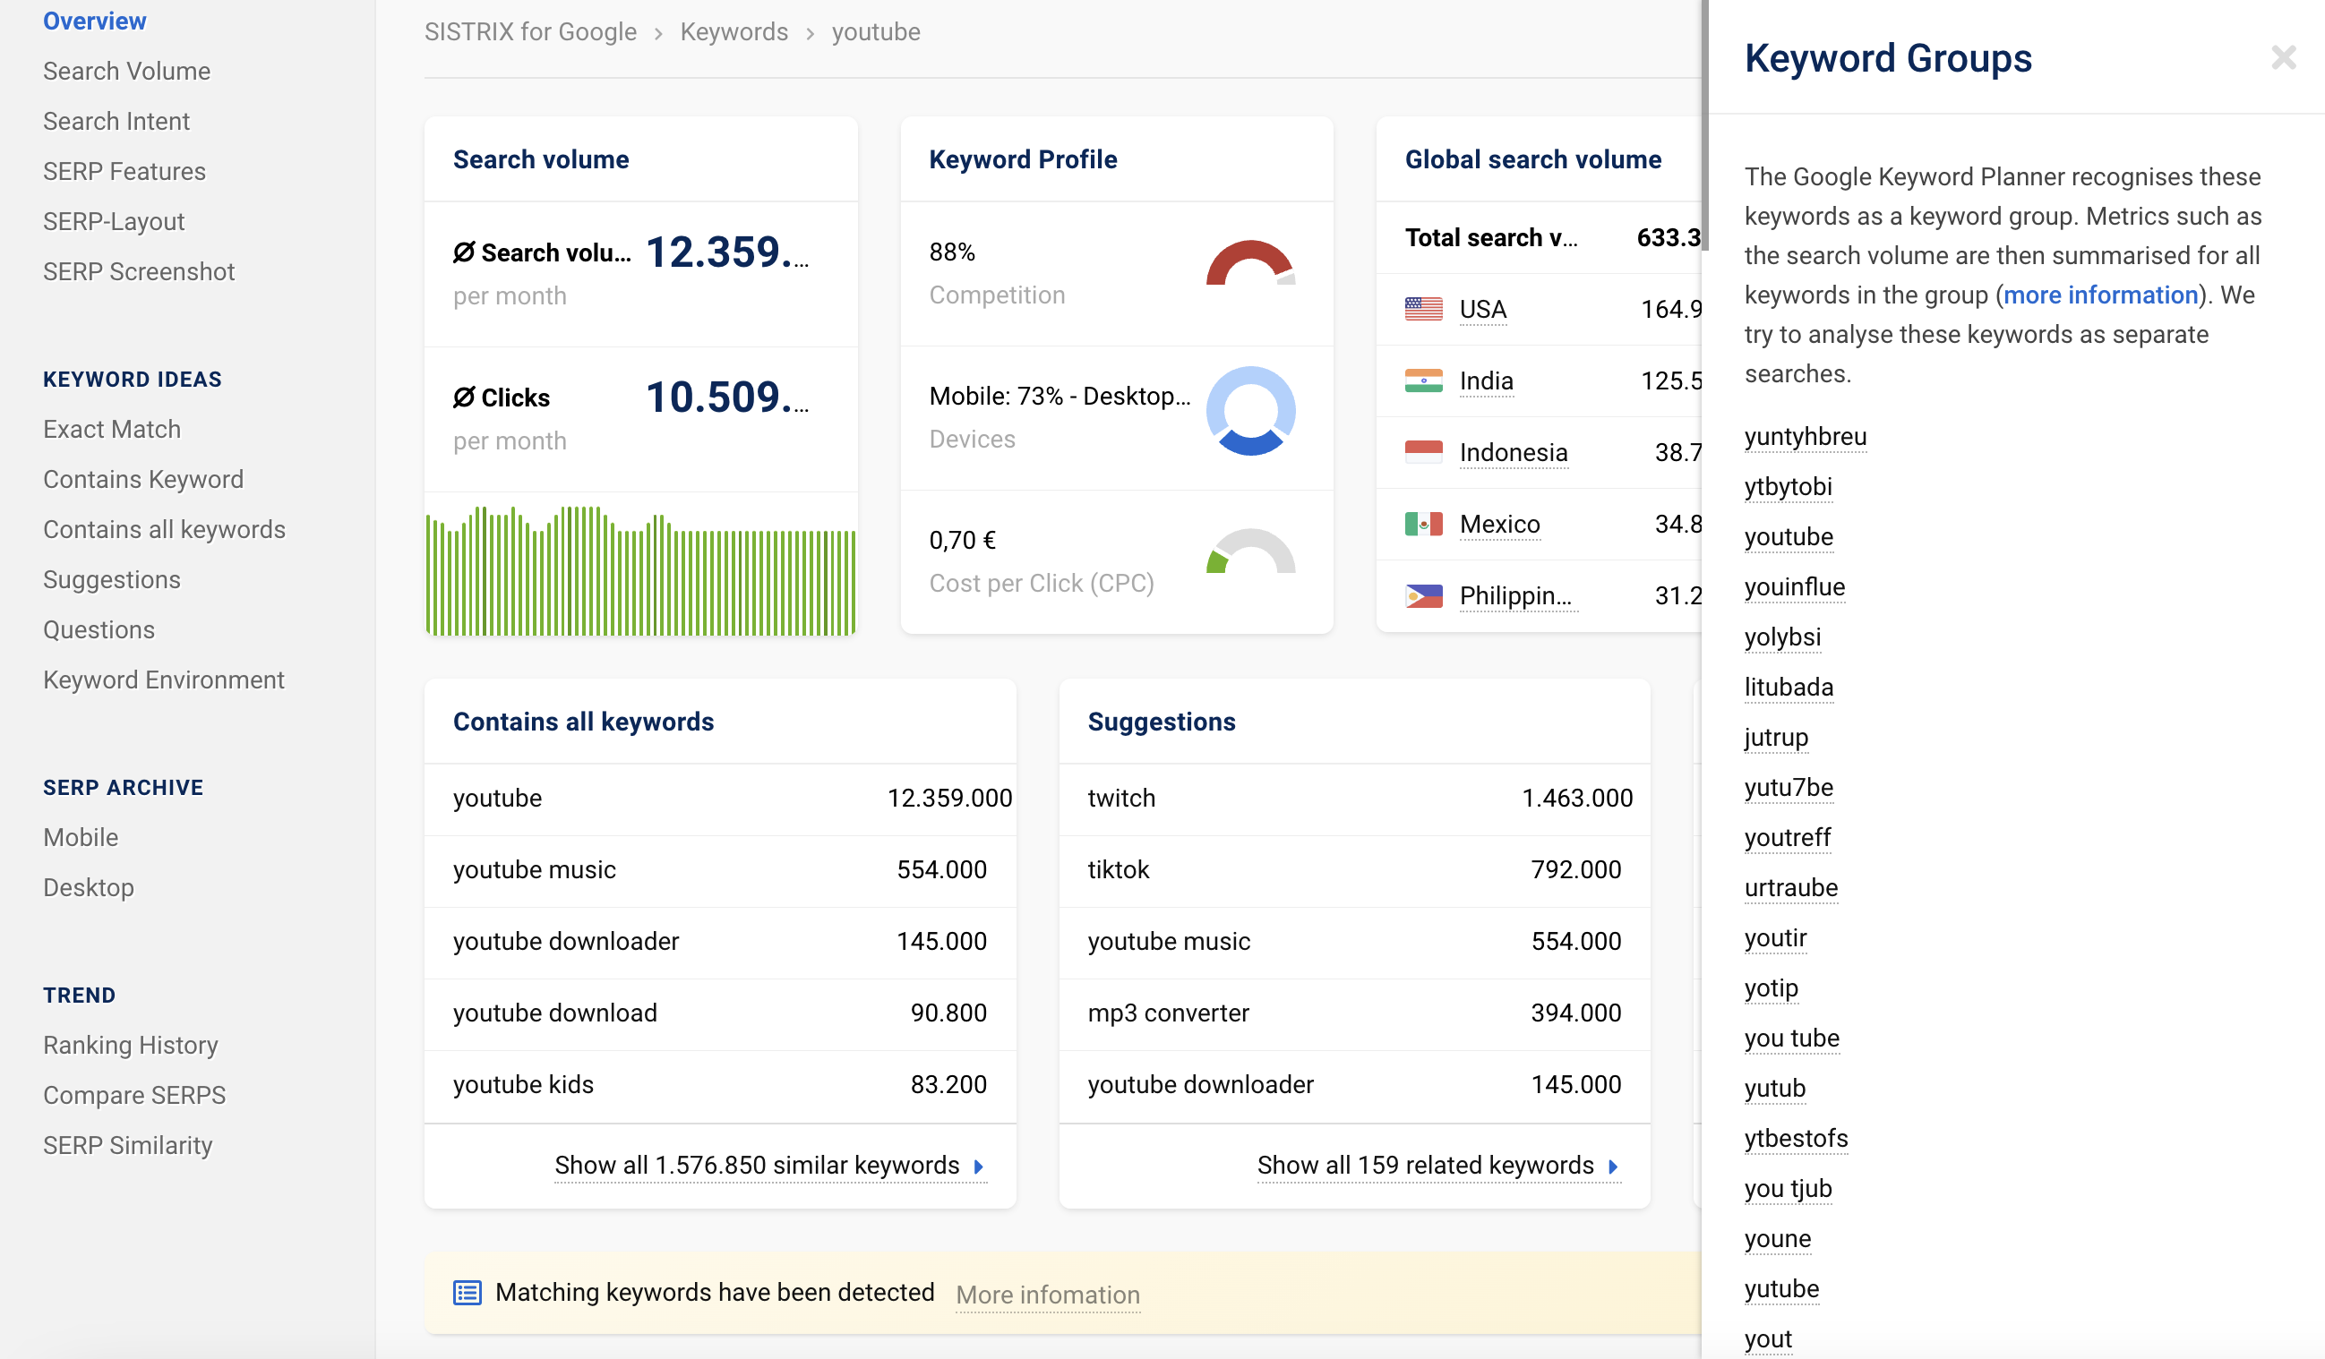Open keyword youinflue in Keyword Groups
The image size is (2325, 1359).
tap(1794, 586)
